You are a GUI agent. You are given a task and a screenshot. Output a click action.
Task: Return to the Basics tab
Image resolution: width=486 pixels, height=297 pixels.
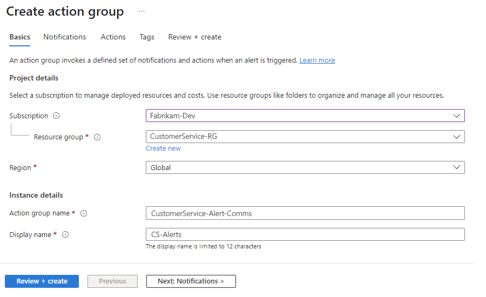click(x=20, y=37)
